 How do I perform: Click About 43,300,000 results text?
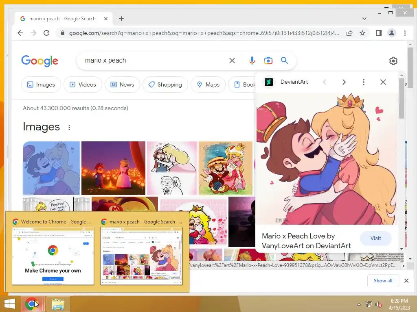click(75, 108)
